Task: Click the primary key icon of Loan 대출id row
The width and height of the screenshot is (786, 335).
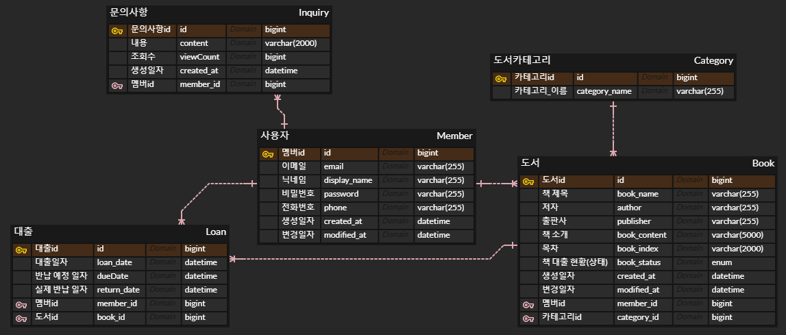Action: [x=21, y=250]
